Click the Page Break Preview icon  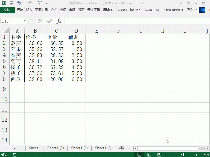click(159, 154)
